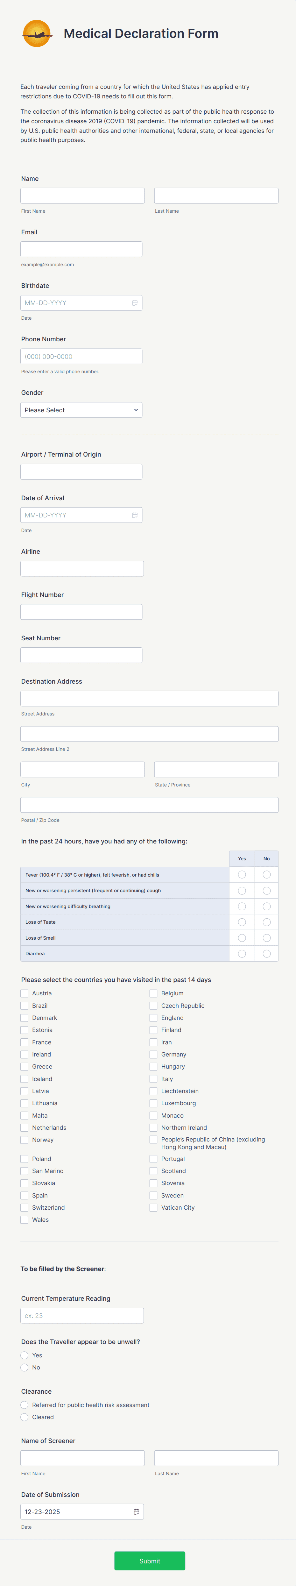Click the Flight Number input box
This screenshot has width=296, height=1586.
81,611
